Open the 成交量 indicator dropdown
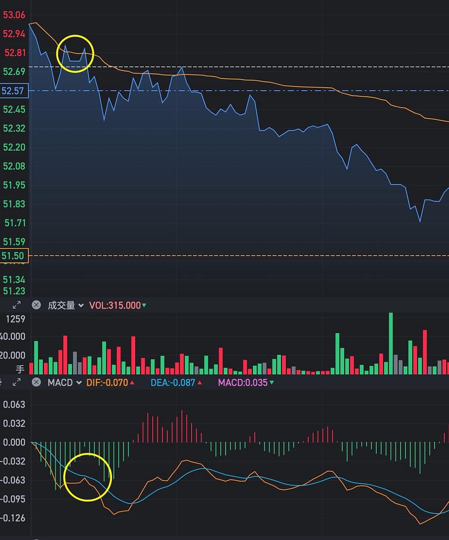This screenshot has width=449, height=540. pyautogui.click(x=66, y=305)
